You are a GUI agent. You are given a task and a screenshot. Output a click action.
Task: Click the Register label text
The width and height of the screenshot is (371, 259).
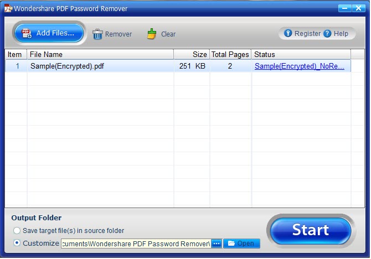point(307,34)
